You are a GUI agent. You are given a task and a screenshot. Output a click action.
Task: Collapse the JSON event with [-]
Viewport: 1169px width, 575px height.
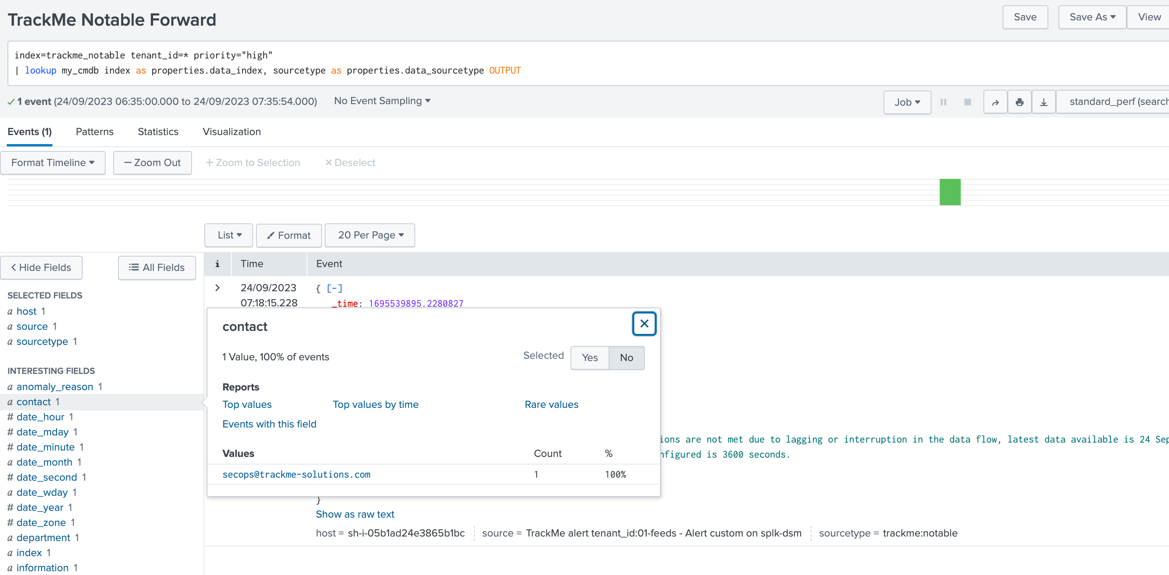(x=334, y=288)
